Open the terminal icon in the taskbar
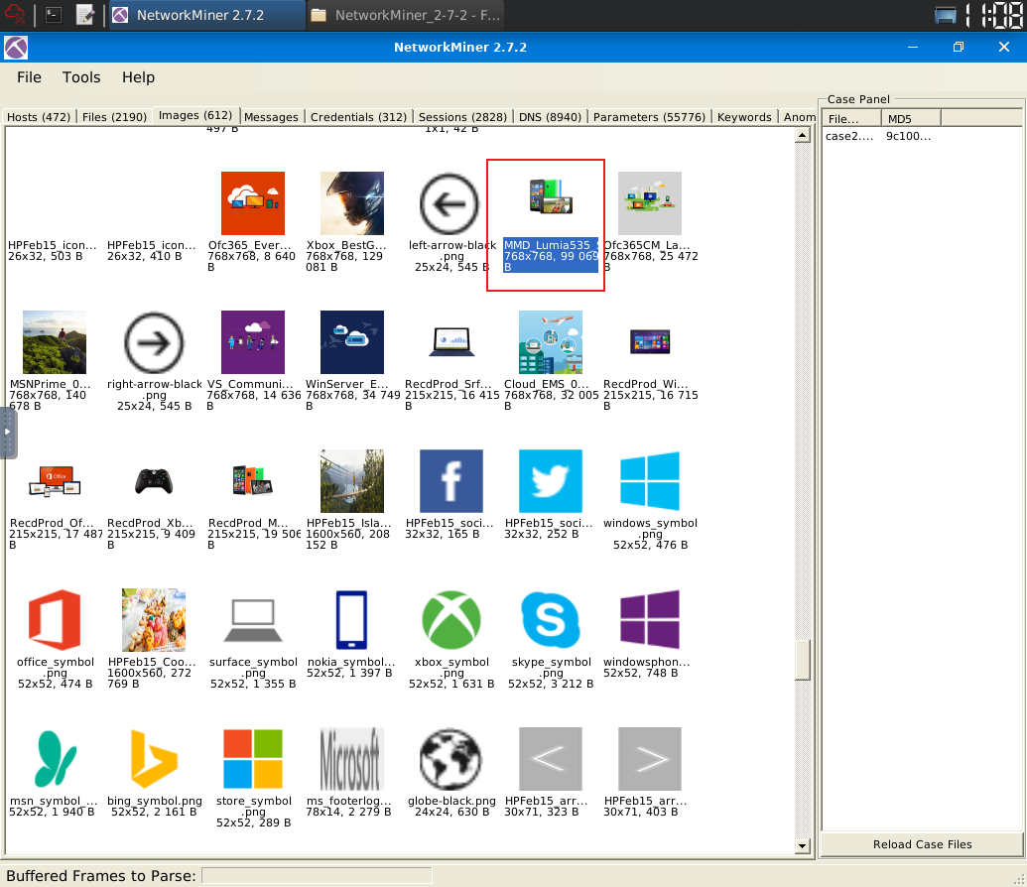This screenshot has width=1027, height=887. click(53, 15)
